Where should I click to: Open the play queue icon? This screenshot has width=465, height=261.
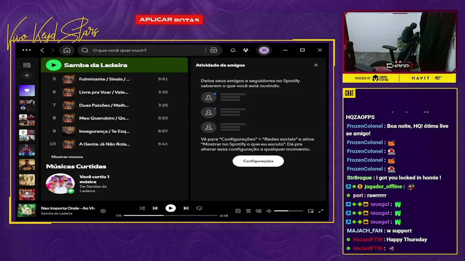(248, 211)
